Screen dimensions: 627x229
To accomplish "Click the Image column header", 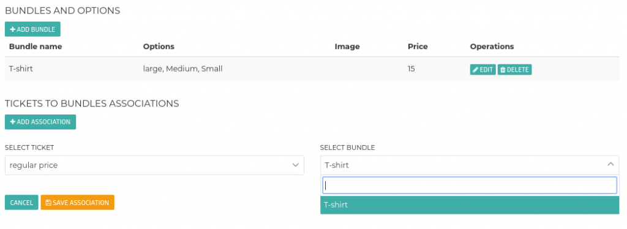I will [x=347, y=47].
